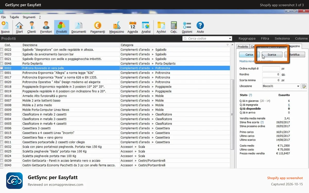Open the Clienti section icon

click(x=32, y=27)
